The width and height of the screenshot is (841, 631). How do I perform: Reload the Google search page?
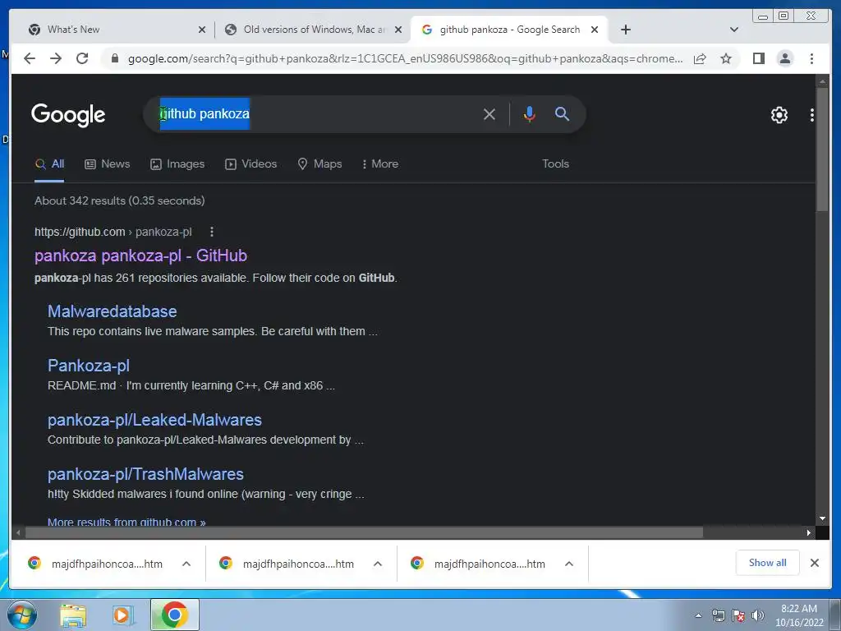coord(82,58)
